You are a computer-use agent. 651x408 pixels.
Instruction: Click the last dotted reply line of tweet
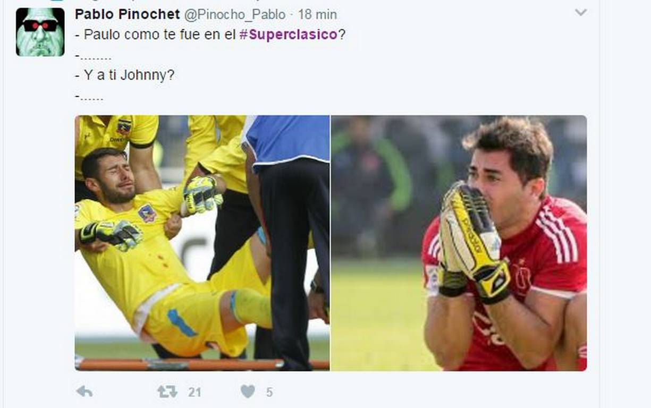coord(89,97)
